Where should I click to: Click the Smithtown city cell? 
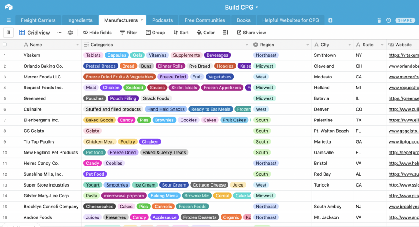coord(325,55)
